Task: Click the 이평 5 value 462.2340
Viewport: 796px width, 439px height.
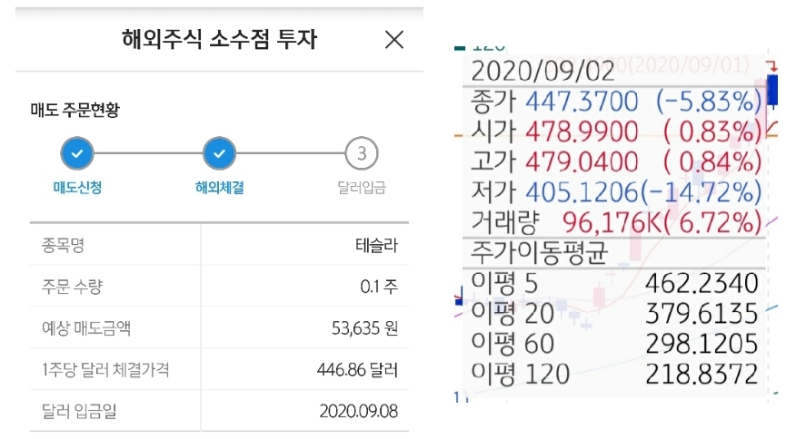Action: [x=701, y=283]
